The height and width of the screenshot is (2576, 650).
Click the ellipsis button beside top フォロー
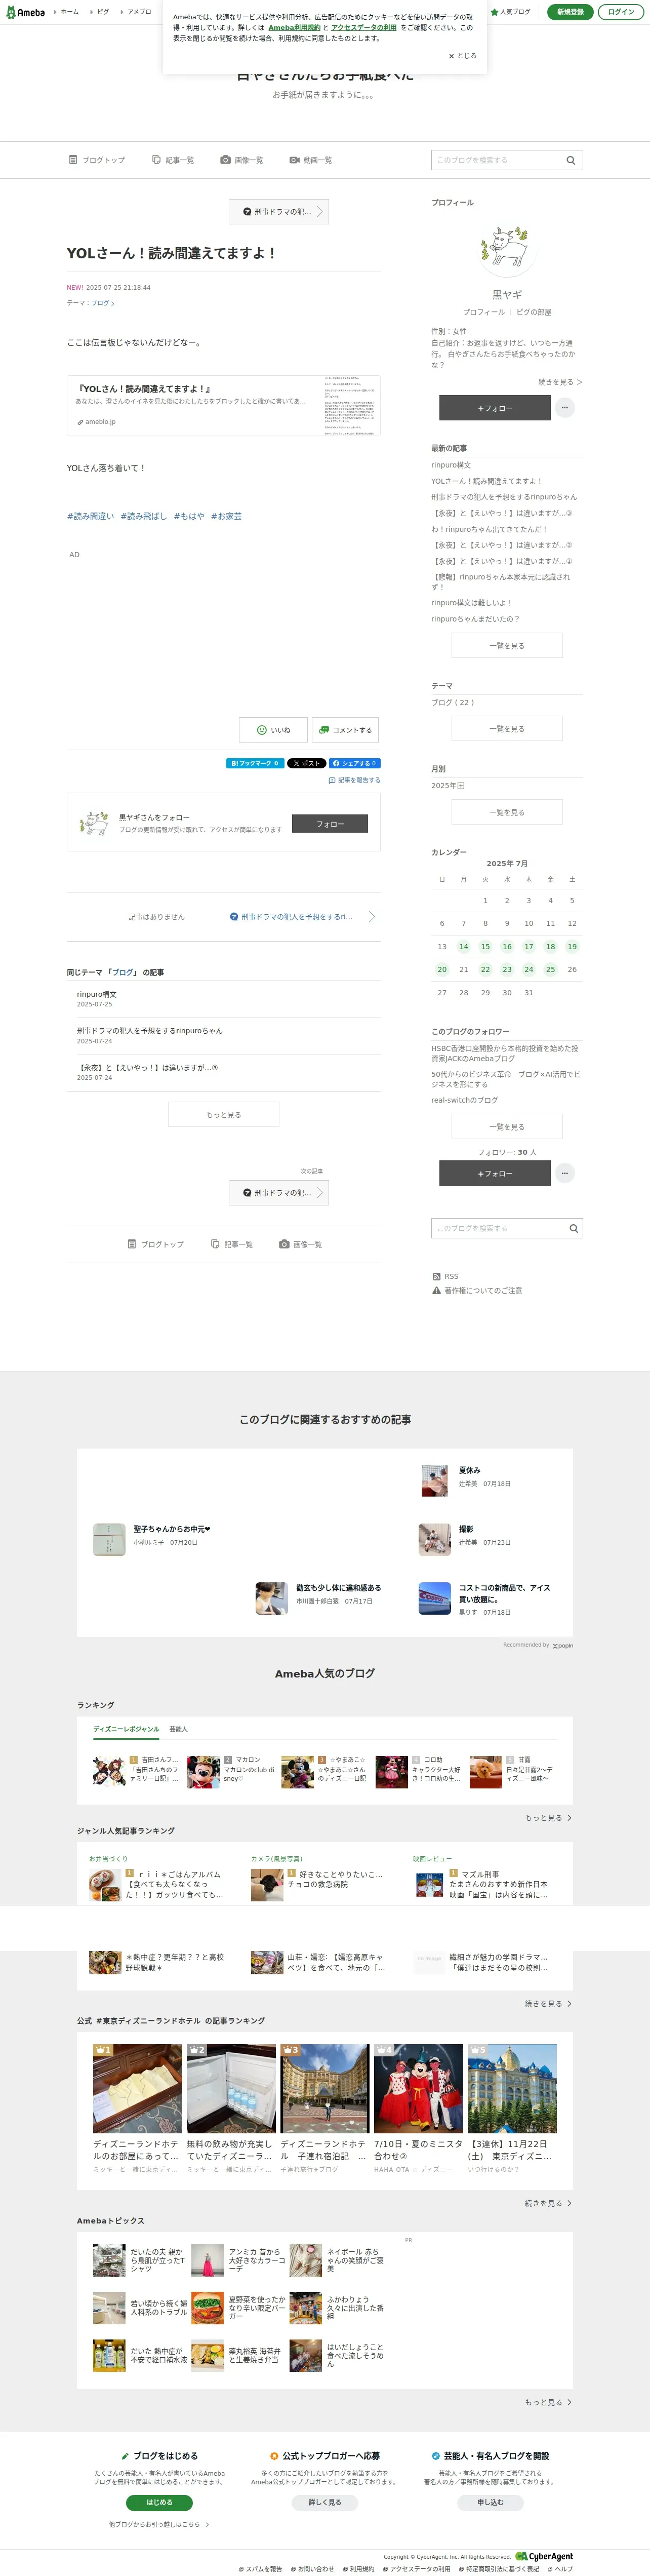pos(565,408)
